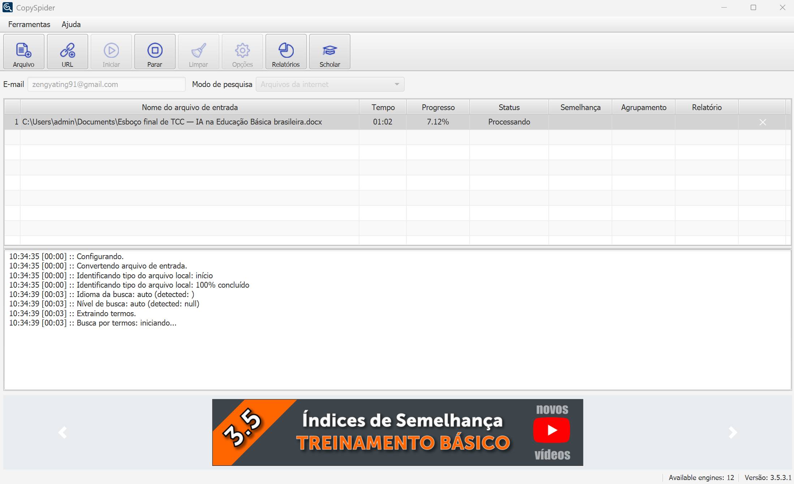Click the Índices de Semelhança training banner
Screen dimensions: 794x484
[x=397, y=432]
